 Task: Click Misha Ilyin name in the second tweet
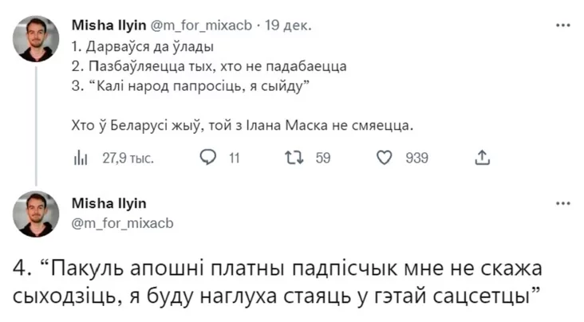(x=109, y=203)
